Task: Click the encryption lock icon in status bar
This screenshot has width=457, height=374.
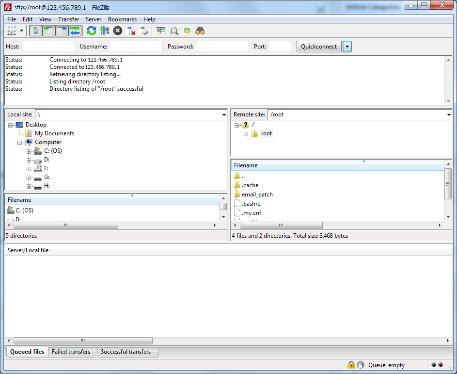Action: point(351,365)
